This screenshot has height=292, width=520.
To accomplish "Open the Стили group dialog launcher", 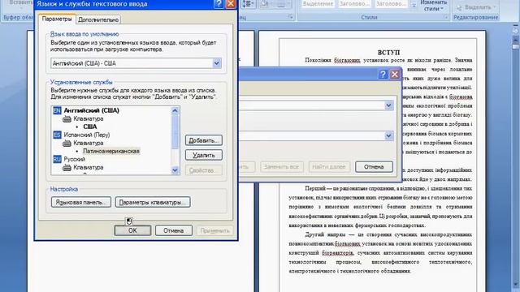I will click(446, 17).
